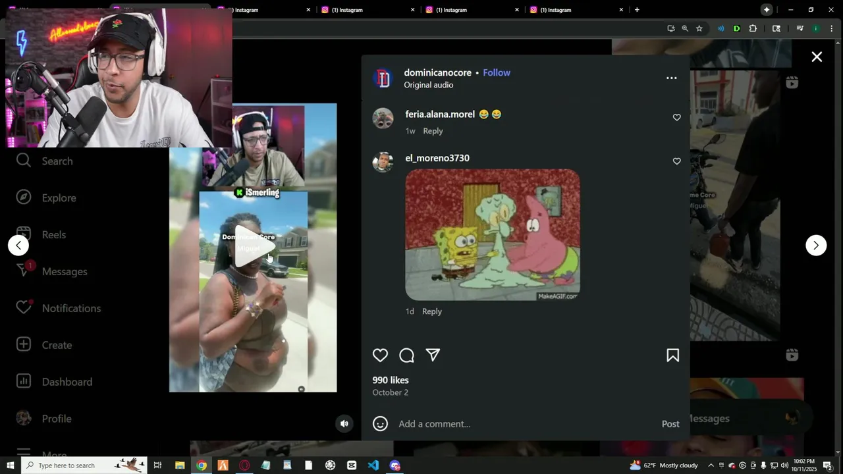
Task: View the 990 likes list
Action: click(391, 381)
